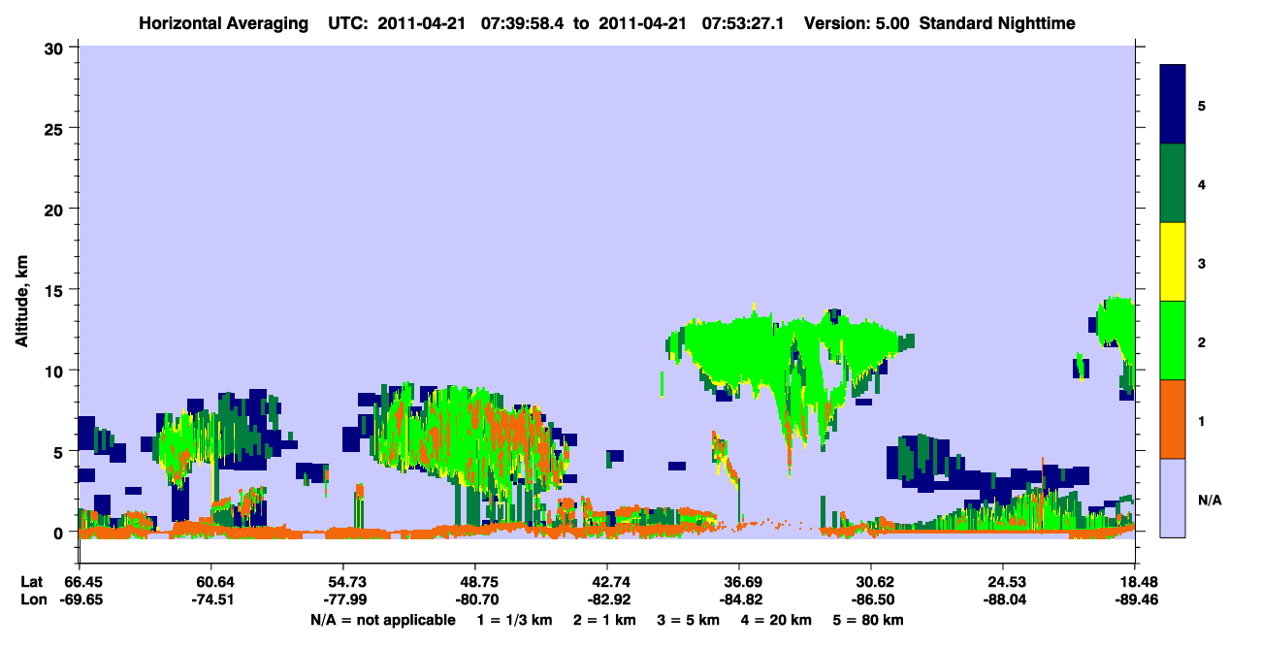The height and width of the screenshot is (647, 1261).
Task: Click longitude value -69.65
Action: pyautogui.click(x=80, y=599)
